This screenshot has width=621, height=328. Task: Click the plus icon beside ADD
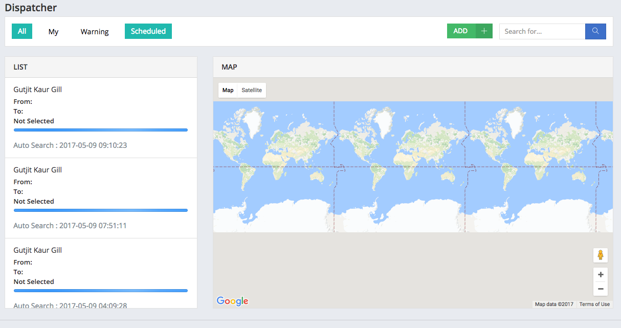(484, 31)
